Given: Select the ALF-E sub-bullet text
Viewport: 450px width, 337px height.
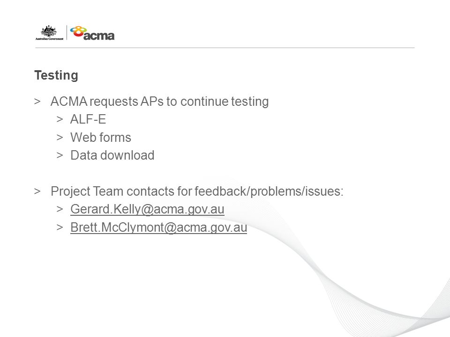Looking at the screenshot, I should (88, 119).
